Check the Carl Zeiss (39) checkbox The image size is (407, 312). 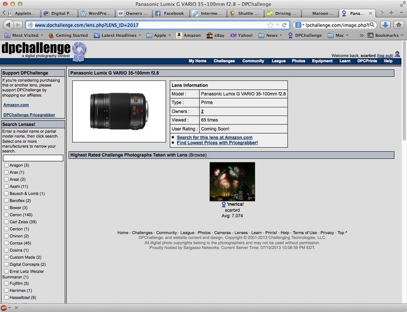6,222
